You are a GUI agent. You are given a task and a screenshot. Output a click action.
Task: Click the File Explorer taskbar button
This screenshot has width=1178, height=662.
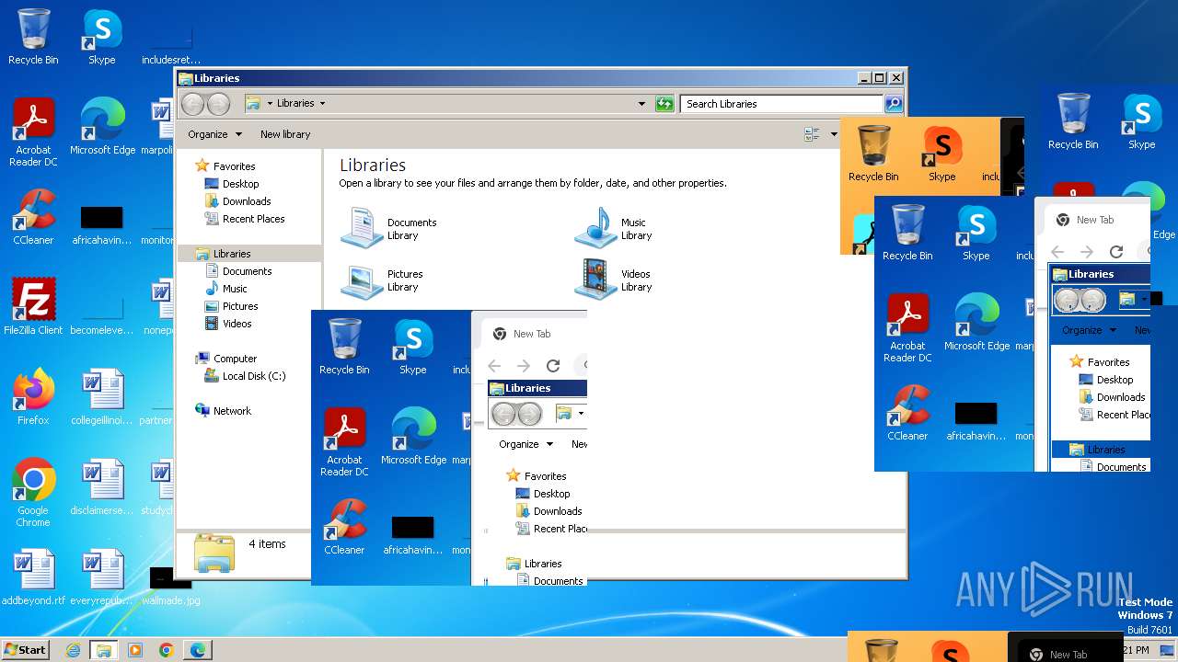click(x=104, y=650)
